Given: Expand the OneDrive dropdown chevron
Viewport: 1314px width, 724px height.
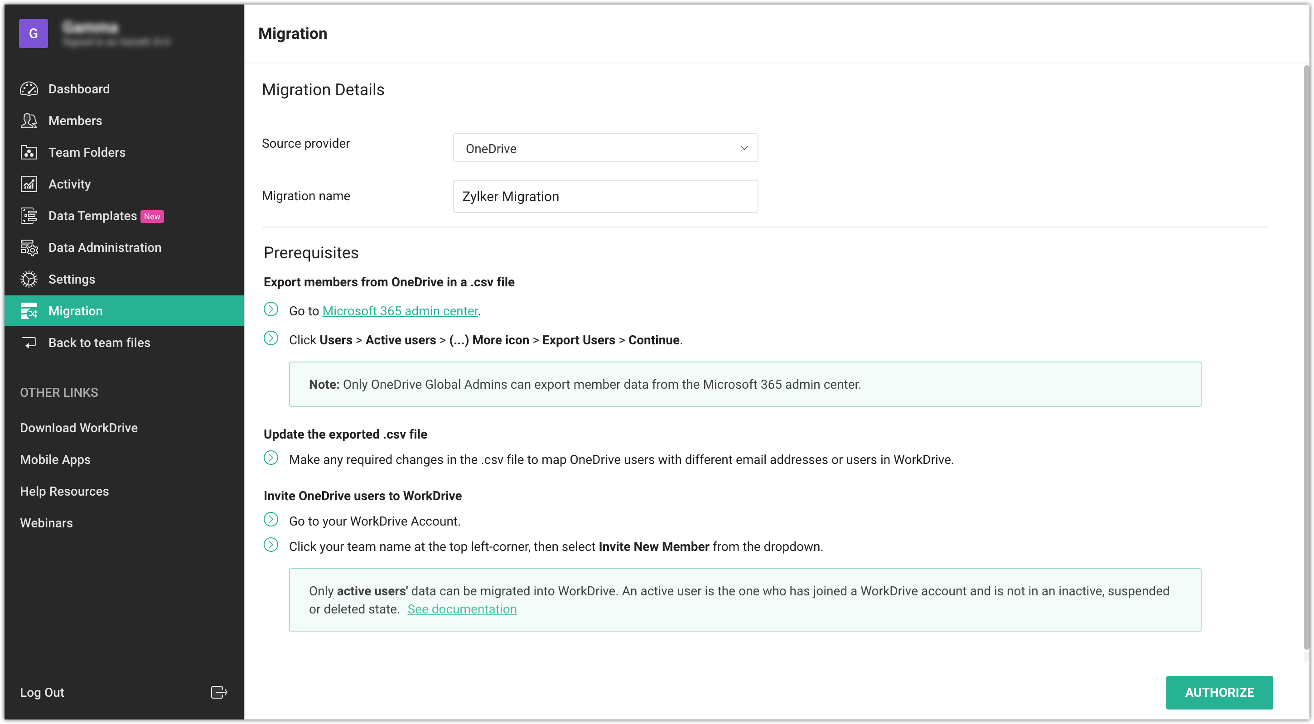Looking at the screenshot, I should 744,148.
